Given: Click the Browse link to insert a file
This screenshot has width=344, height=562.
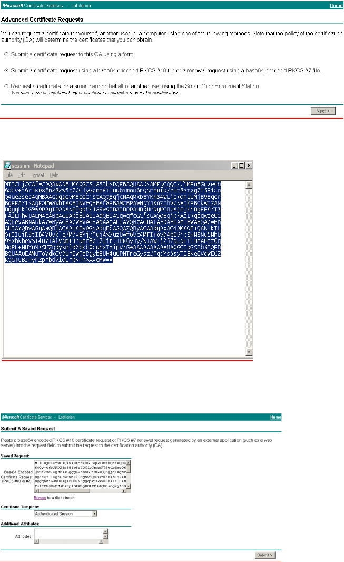Looking at the screenshot, I should pos(40,498).
